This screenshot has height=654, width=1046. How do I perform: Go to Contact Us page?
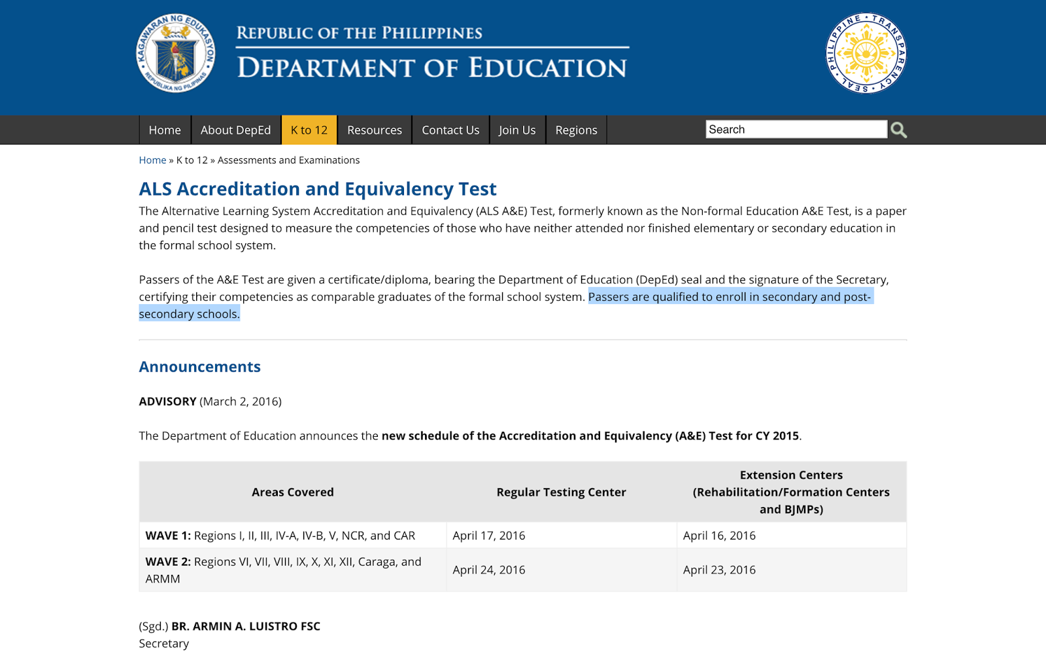pos(450,130)
